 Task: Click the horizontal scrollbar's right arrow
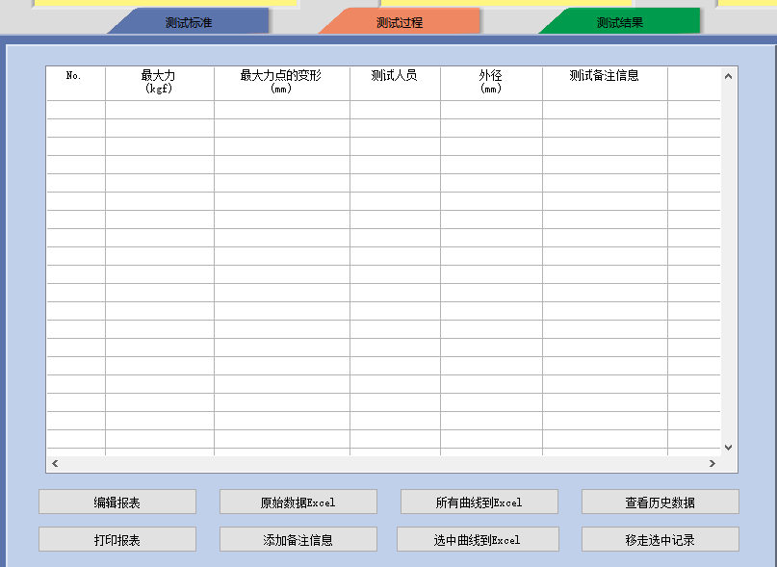click(712, 464)
